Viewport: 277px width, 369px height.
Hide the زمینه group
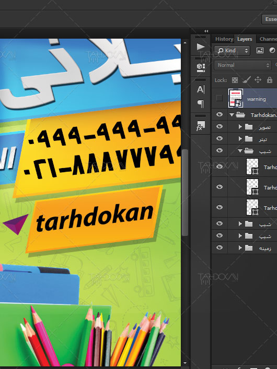point(220,247)
